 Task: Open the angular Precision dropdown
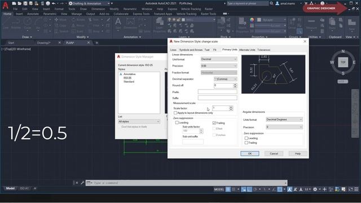[284, 127]
